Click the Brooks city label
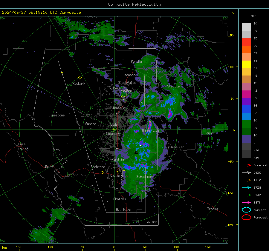 [x=213, y=209]
